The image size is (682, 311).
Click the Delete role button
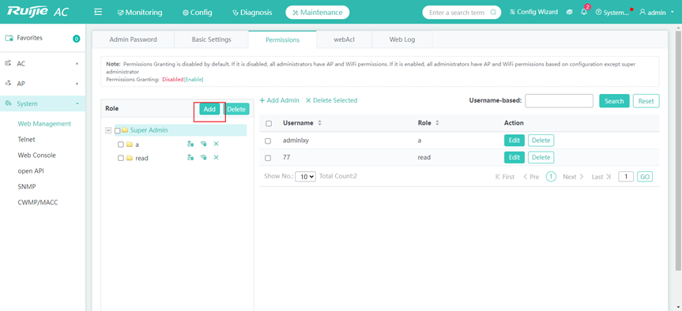(x=236, y=109)
